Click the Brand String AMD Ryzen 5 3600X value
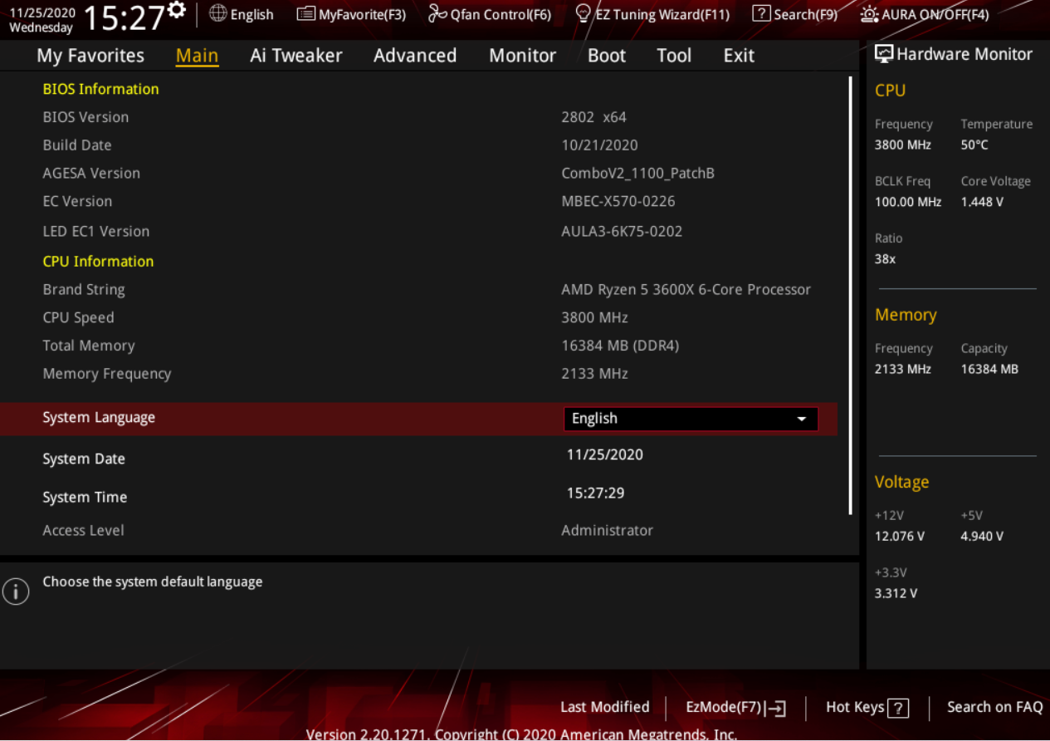1050x741 pixels. tap(686, 290)
